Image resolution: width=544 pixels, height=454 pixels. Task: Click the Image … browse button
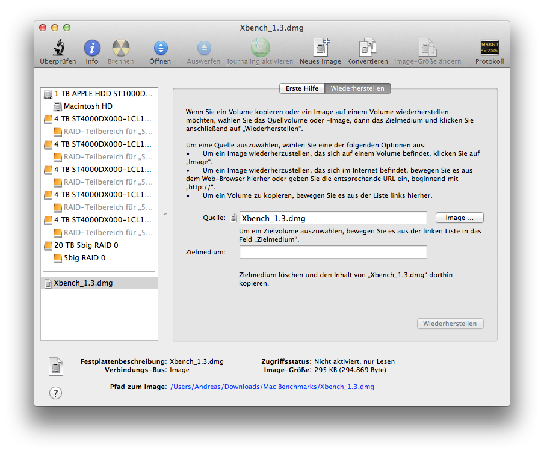click(459, 218)
